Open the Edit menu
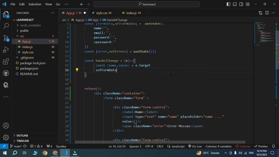 point(22,4)
